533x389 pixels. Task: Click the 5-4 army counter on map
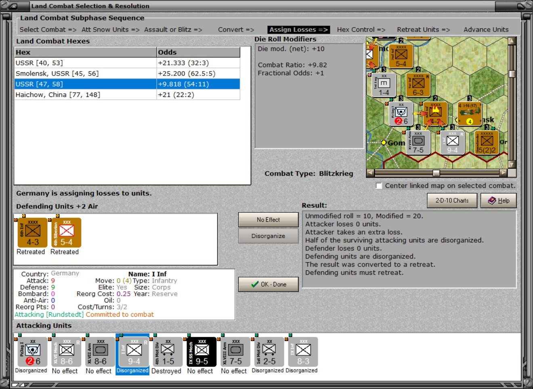[x=401, y=56]
